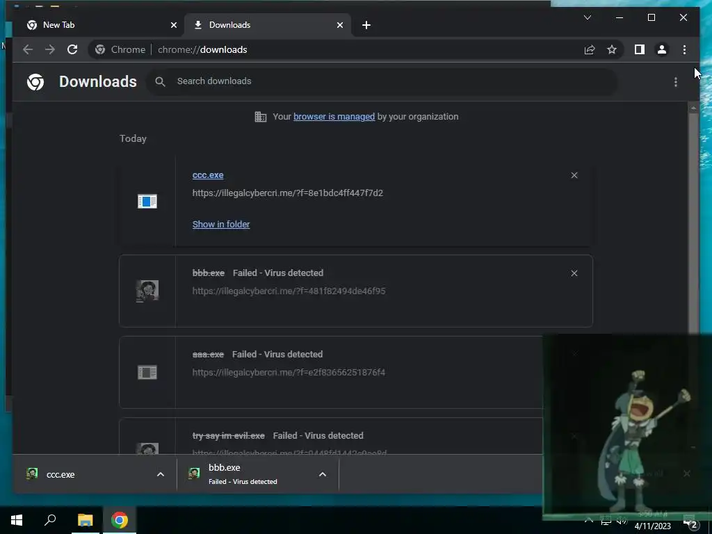Open the Windows Start menu
The width and height of the screenshot is (712, 534).
click(x=17, y=520)
